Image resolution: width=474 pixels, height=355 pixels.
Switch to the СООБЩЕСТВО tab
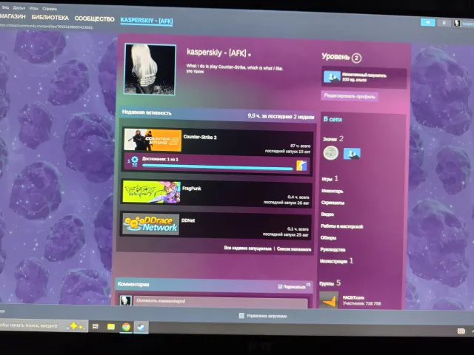[x=94, y=18]
